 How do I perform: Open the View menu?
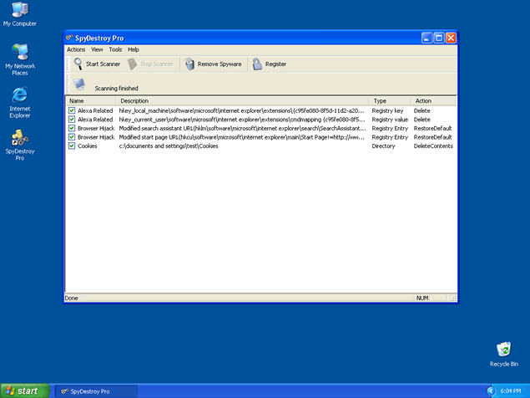tap(97, 49)
